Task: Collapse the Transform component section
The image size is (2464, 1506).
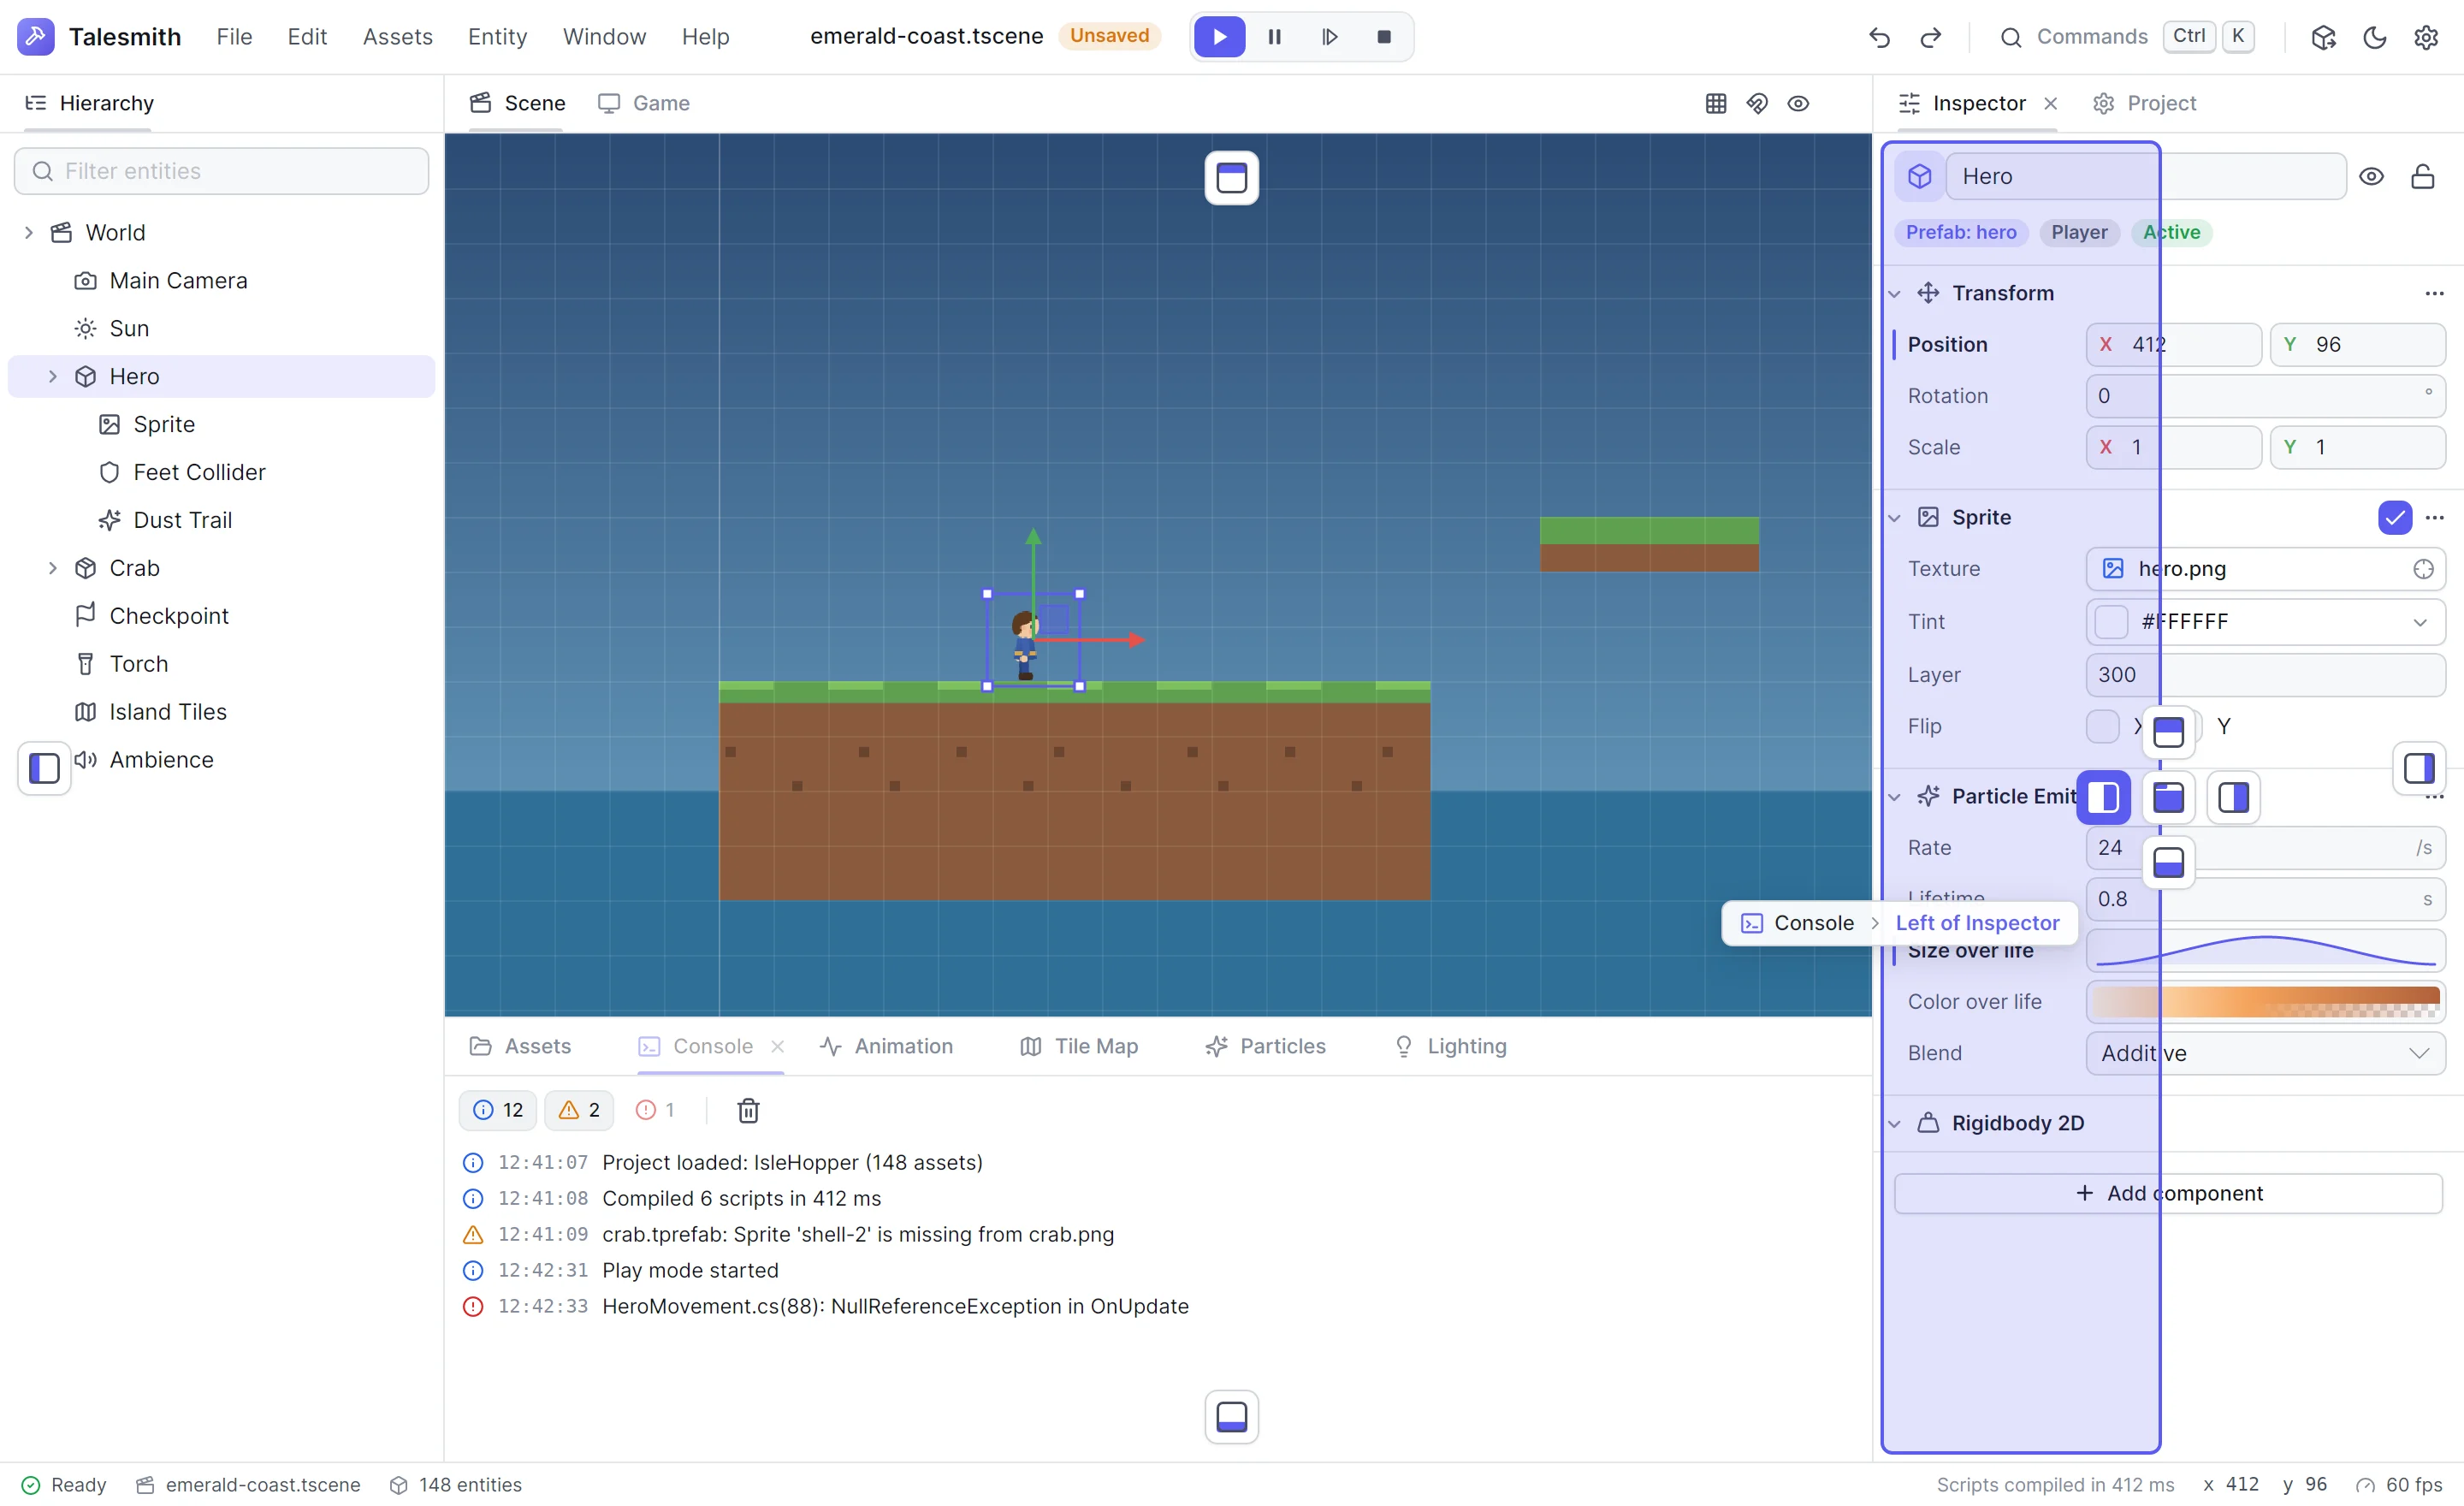Action: pos(1894,293)
